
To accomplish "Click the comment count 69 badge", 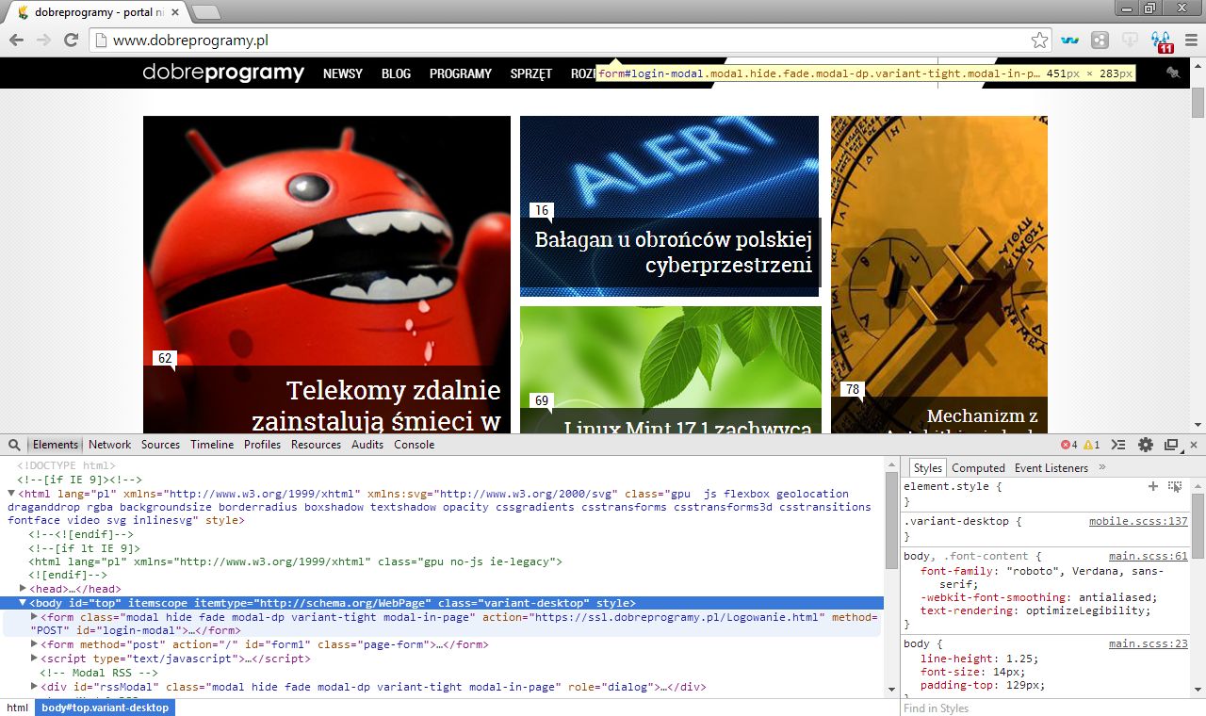I will click(541, 400).
